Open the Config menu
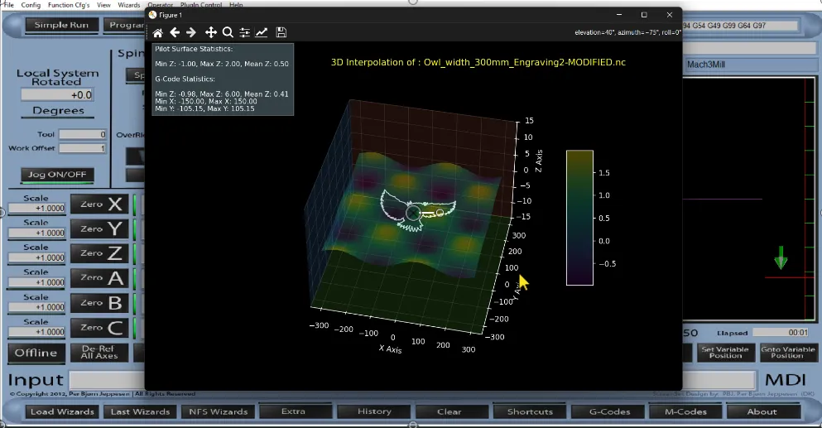This screenshot has width=822, height=428. pyautogui.click(x=31, y=5)
